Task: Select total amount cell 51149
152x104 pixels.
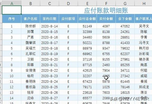Action: click(87, 26)
